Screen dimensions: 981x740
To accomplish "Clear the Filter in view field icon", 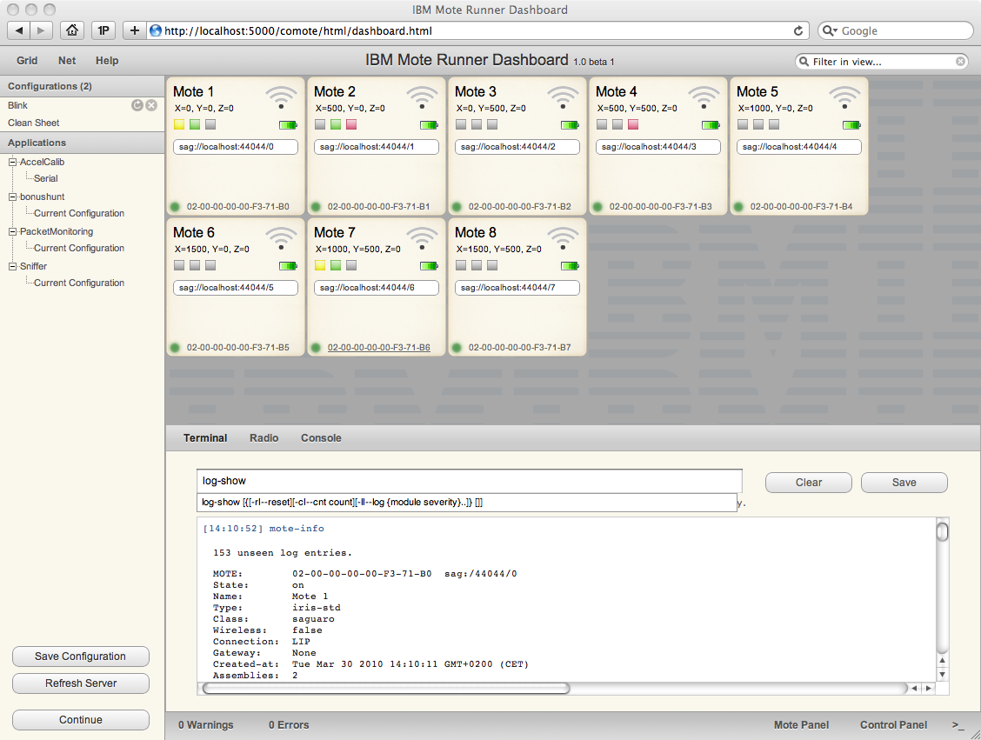I will [x=960, y=61].
